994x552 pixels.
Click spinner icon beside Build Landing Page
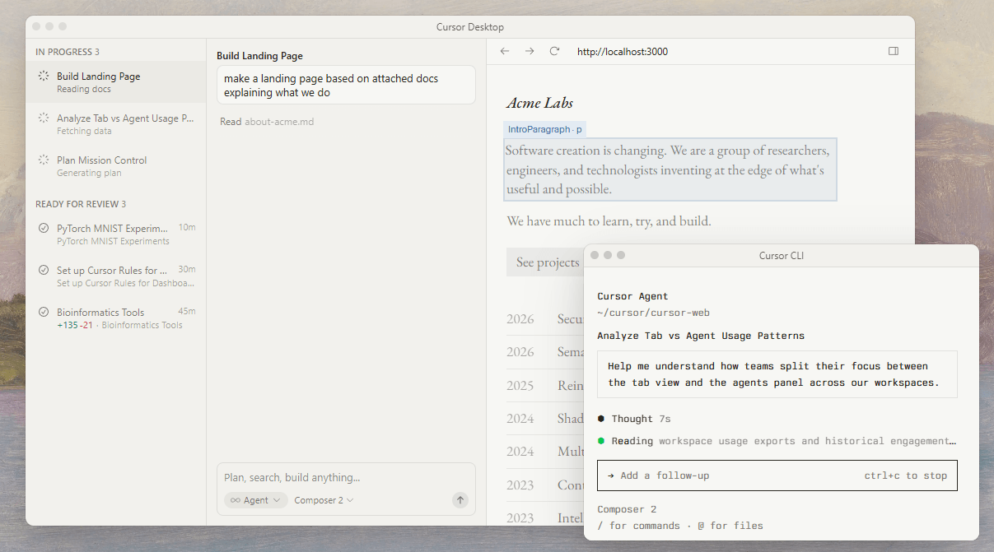(x=44, y=76)
